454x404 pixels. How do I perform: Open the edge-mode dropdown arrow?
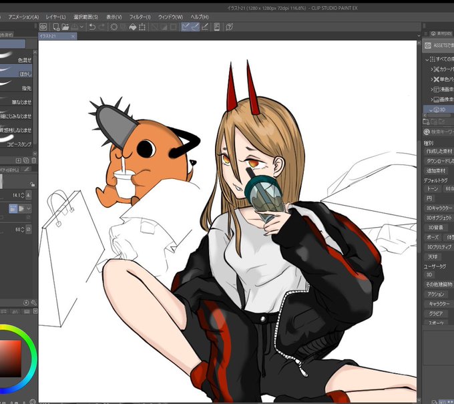point(29,208)
